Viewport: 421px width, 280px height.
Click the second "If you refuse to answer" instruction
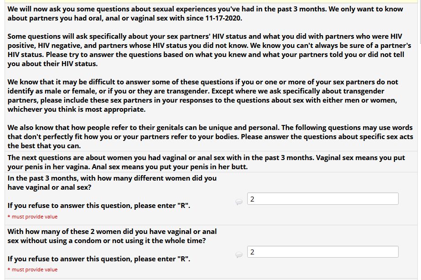[x=99, y=259]
